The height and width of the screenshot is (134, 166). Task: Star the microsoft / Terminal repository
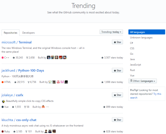coord(117,42)
